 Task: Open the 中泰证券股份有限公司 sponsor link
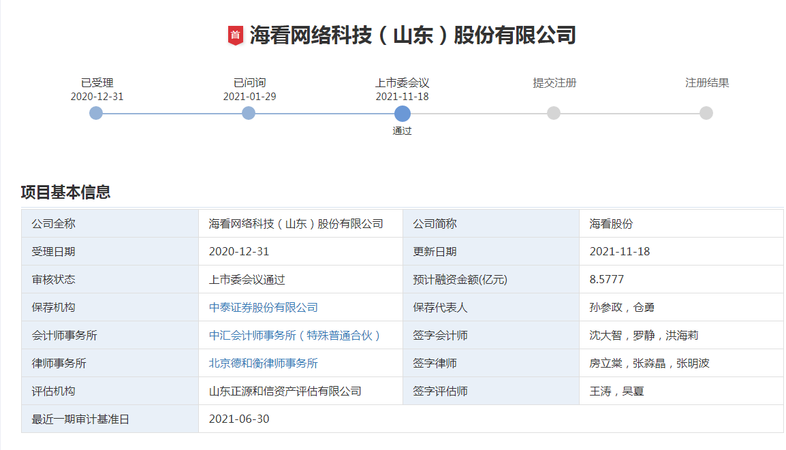point(263,308)
